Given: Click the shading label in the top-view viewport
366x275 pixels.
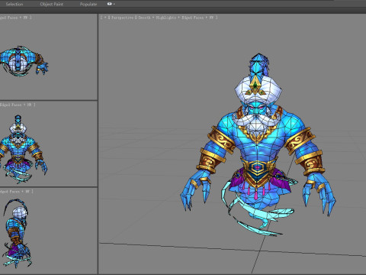Looking at the screenshot, I should [x=16, y=18].
